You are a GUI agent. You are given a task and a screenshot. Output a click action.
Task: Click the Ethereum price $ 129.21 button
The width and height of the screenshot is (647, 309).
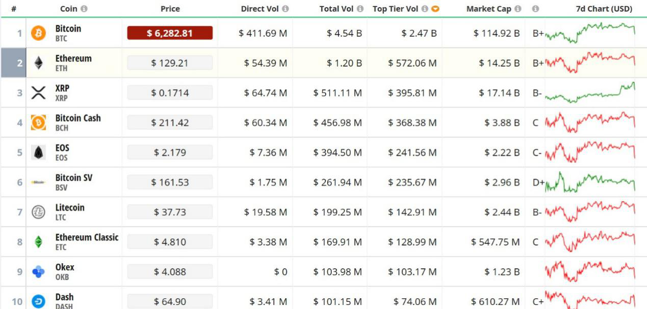coord(170,63)
